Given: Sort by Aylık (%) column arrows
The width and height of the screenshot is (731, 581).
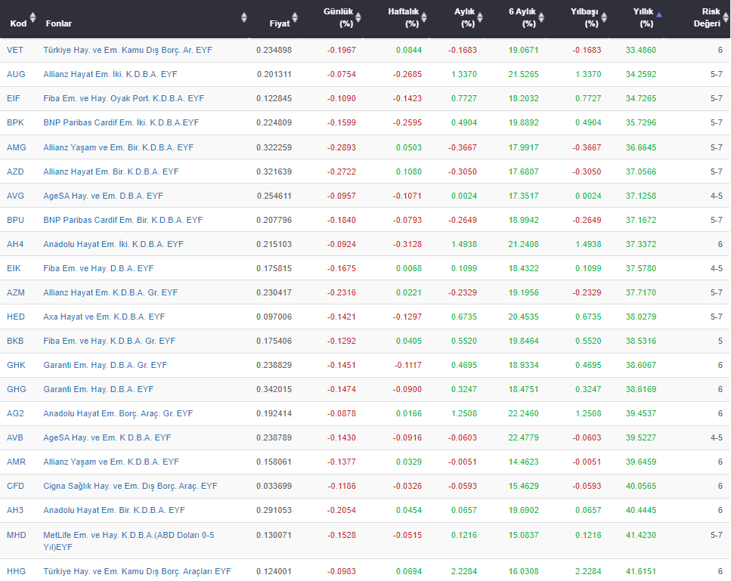Looking at the screenshot, I should click(480, 17).
